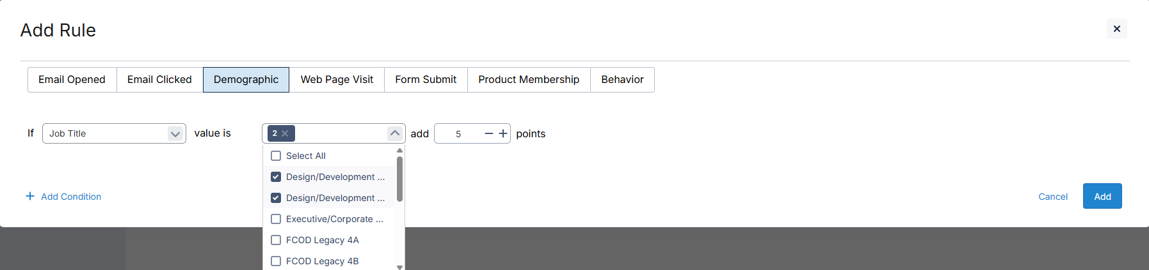
Task: Increase points with the plus icon
Action: tap(503, 133)
